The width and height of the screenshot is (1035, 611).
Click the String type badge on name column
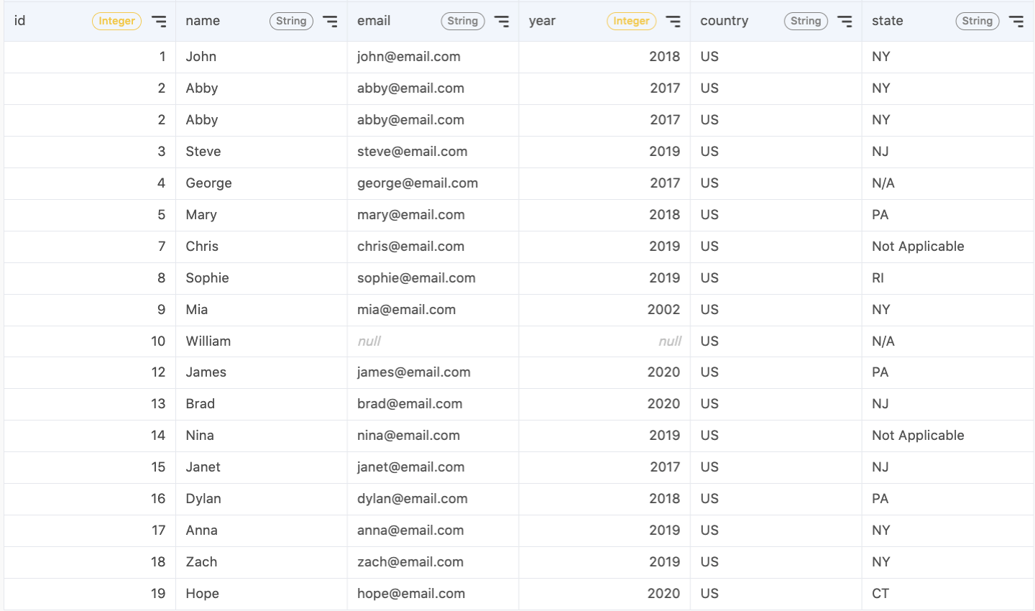click(x=291, y=22)
